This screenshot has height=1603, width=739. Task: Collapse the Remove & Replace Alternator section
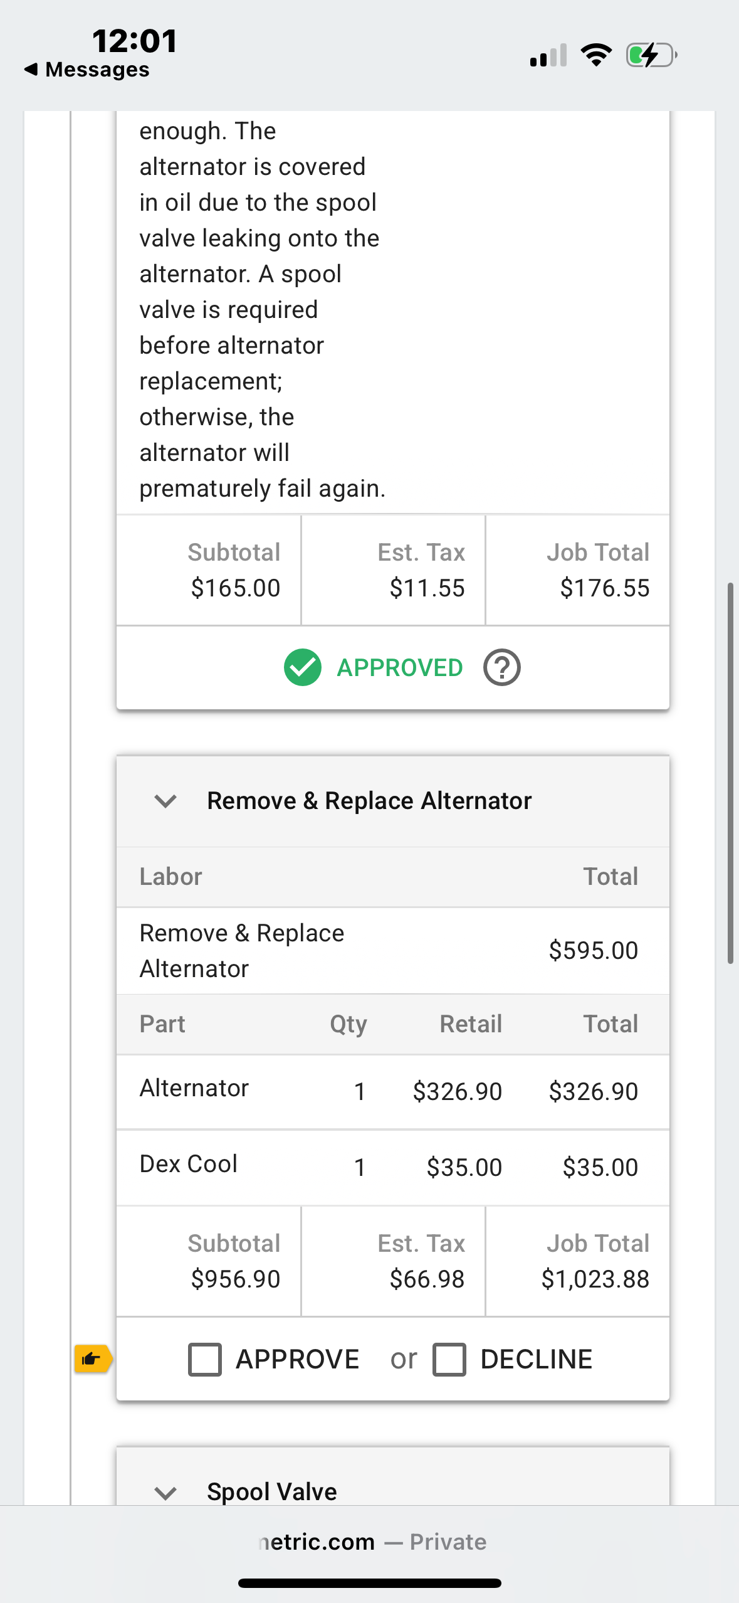(165, 801)
